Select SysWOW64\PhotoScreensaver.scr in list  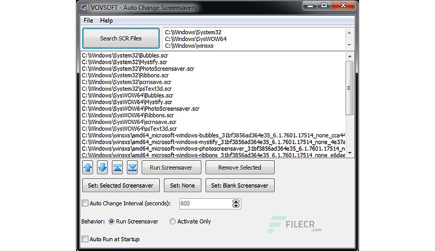coord(140,108)
